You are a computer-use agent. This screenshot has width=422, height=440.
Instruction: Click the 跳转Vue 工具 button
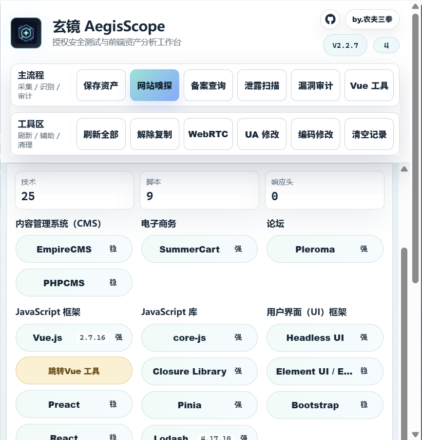pyautogui.click(x=74, y=371)
